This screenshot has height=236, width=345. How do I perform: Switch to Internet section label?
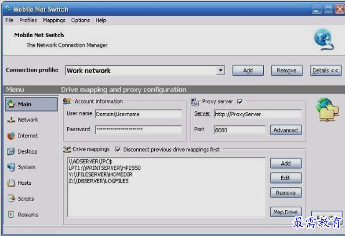tap(28, 136)
